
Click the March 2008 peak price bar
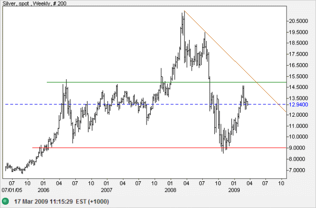pyautogui.click(x=184, y=37)
